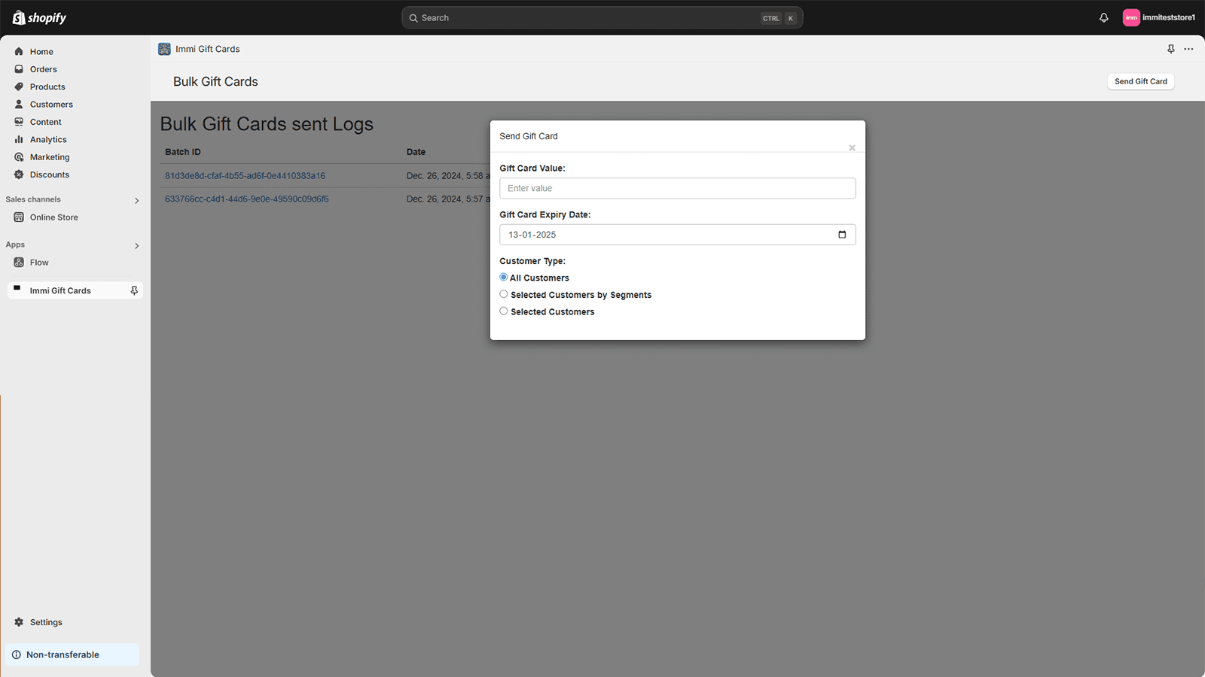Unpin Immi Gift Cards from the sidebar
This screenshot has width=1205, height=677.
(133, 290)
